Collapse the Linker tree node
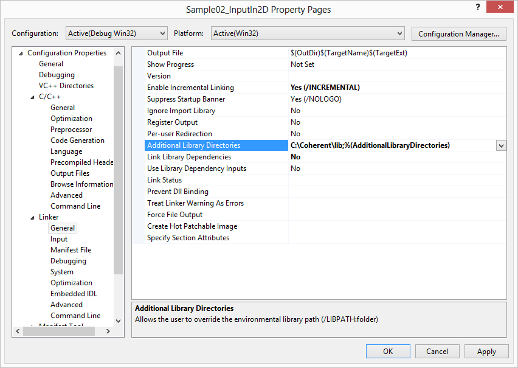Screen dimensions: 518x368 tap(32, 217)
